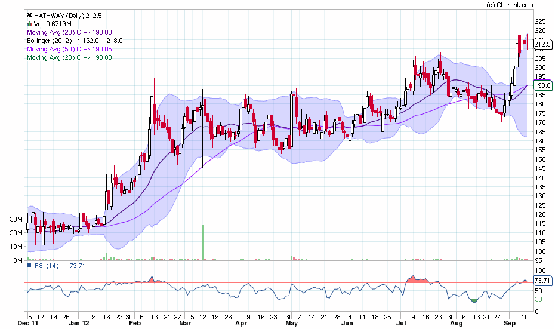Click the volume bars icon beside Vol

[30, 24]
